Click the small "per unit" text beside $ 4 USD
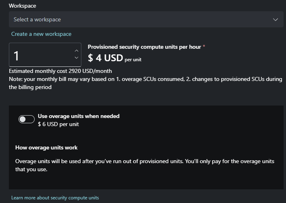 pyautogui.click(x=133, y=60)
